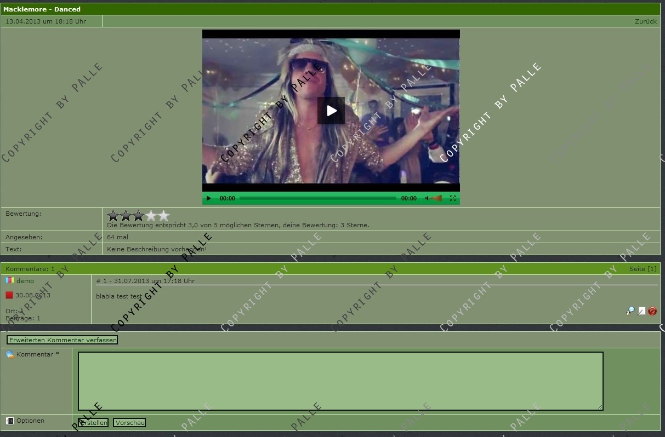Quote the comment with the speech bubble icon
The width and height of the screenshot is (665, 437).
pyautogui.click(x=630, y=311)
